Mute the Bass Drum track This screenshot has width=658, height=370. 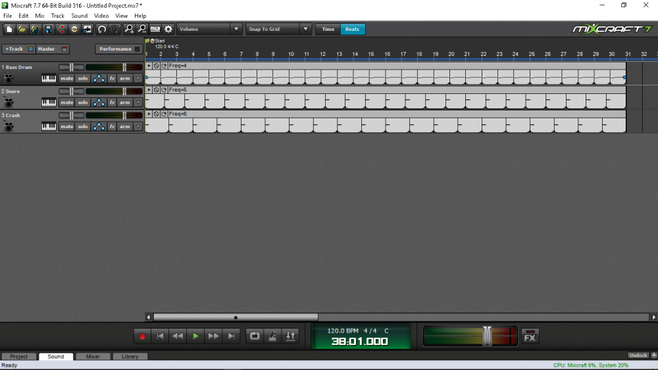[x=66, y=78]
